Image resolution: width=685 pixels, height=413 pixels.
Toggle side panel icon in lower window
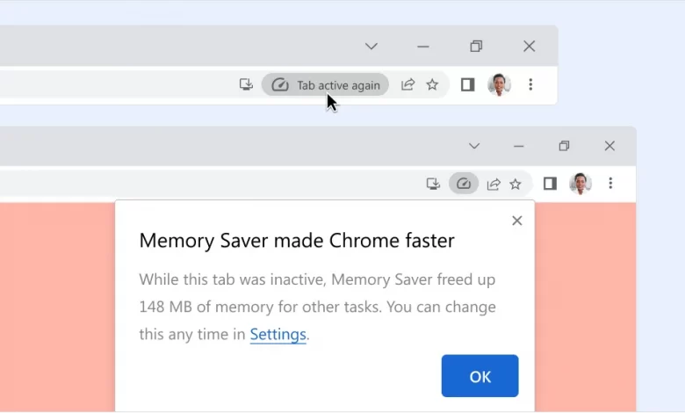[550, 184]
